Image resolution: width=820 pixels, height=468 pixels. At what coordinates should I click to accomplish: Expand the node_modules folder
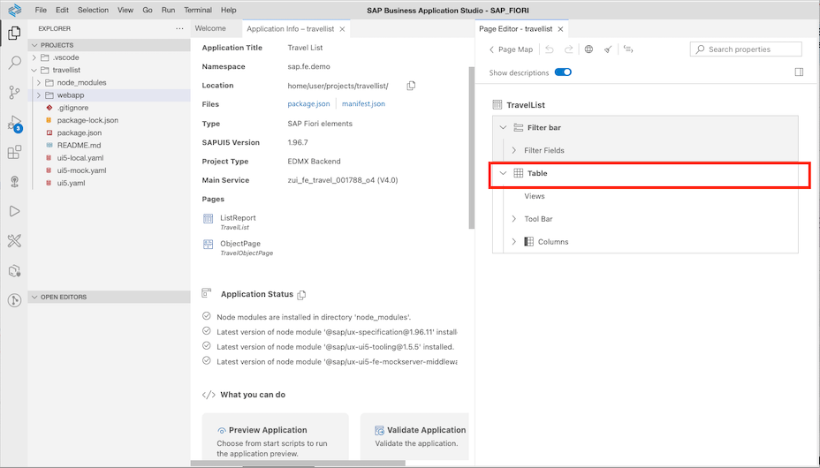tap(39, 82)
